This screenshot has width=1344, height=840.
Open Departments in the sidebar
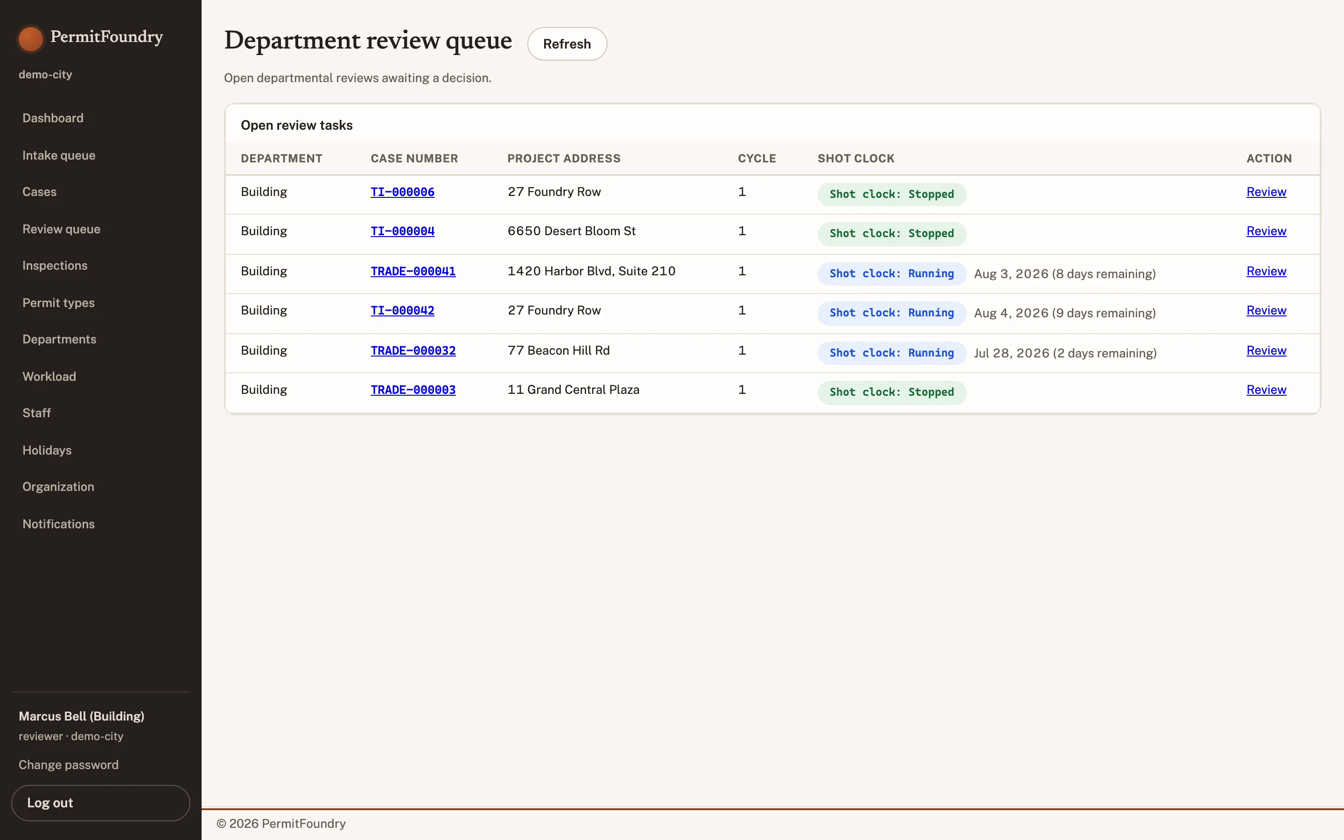coord(59,339)
